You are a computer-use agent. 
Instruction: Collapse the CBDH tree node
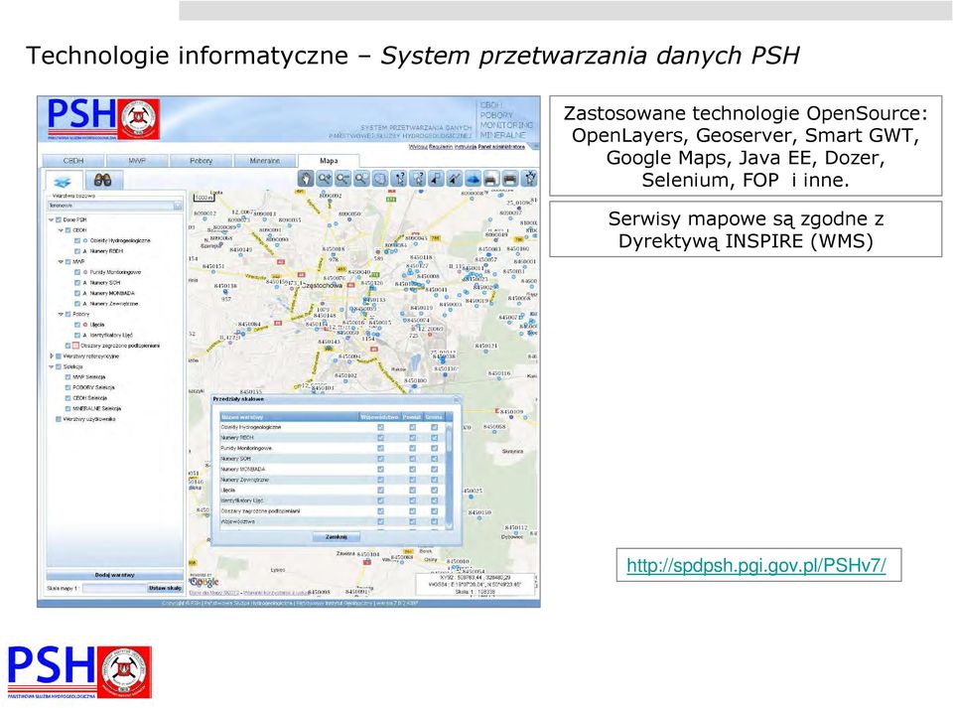[61, 230]
